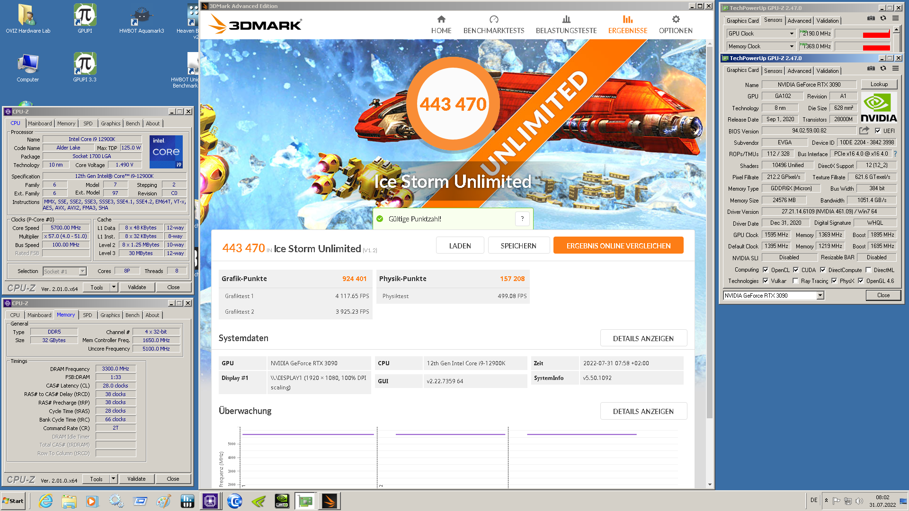Open the BELASTUNGSTESTE section in 3DMark

[566, 25]
